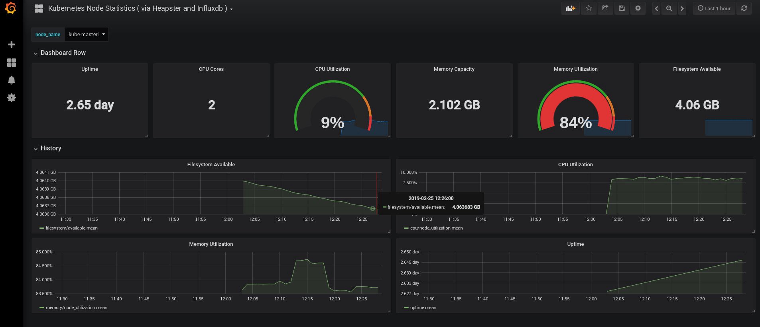This screenshot has height=327, width=760.
Task: Click the 4.06 GB filesystem value
Action: pyautogui.click(x=697, y=105)
